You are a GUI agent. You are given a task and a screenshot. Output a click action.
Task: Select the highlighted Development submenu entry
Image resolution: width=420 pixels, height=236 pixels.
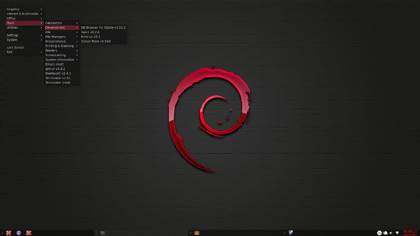(62, 27)
